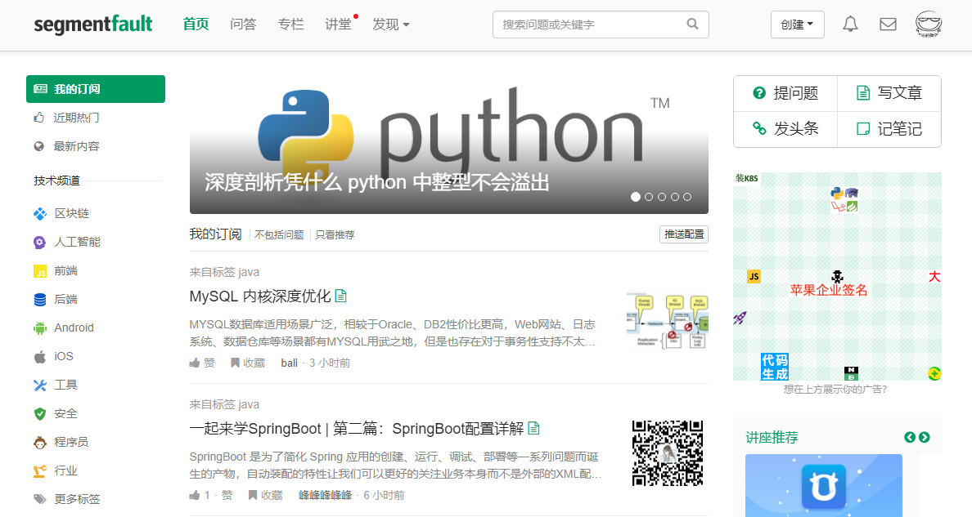Image resolution: width=972 pixels, height=517 pixels.
Task: Open 更多标签 in the sidebar
Action: pos(67,499)
